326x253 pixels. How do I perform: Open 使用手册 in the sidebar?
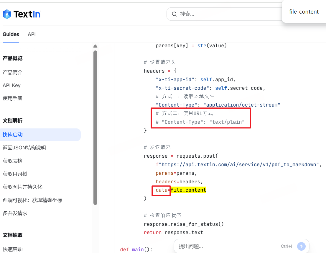pyautogui.click(x=12, y=98)
